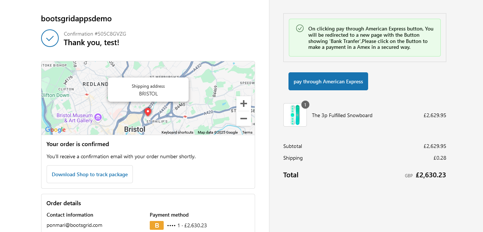Screen dimensions: 483x232
Task: Click the Thank you, test! heading
Action: click(x=91, y=43)
